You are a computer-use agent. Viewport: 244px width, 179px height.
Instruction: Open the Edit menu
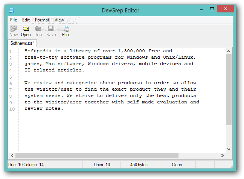pos(26,20)
